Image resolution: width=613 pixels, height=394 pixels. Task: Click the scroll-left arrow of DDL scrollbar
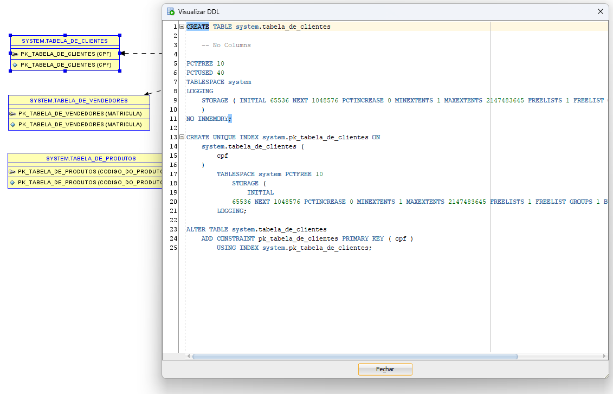189,357
